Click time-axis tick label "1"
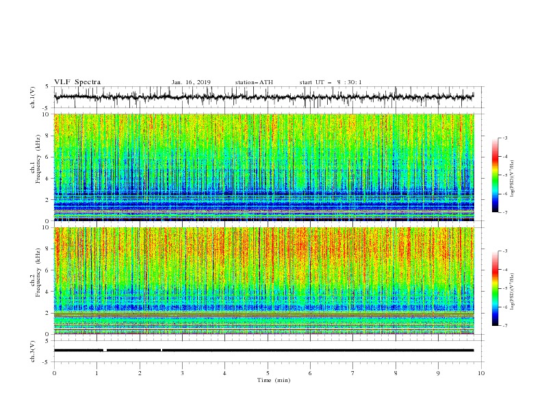 point(96,373)
